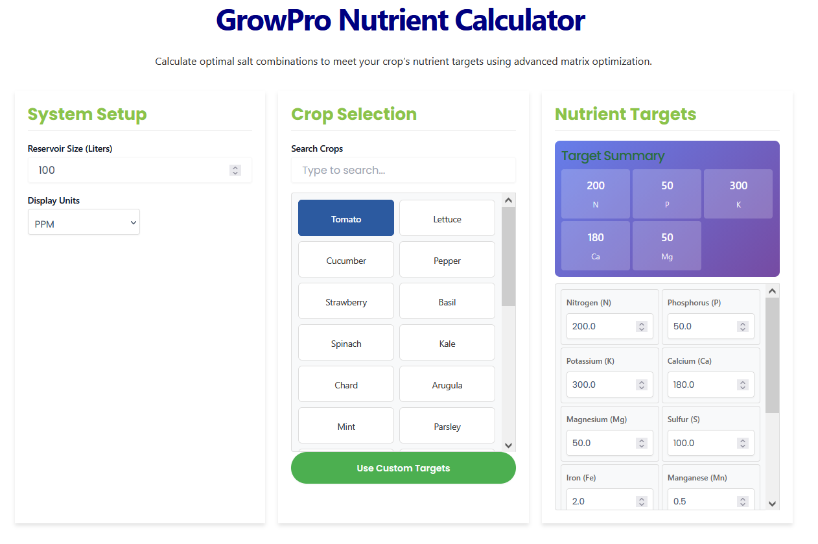Screen dimensions: 818x544
Task: Select the Cucumber crop
Action: (345, 259)
